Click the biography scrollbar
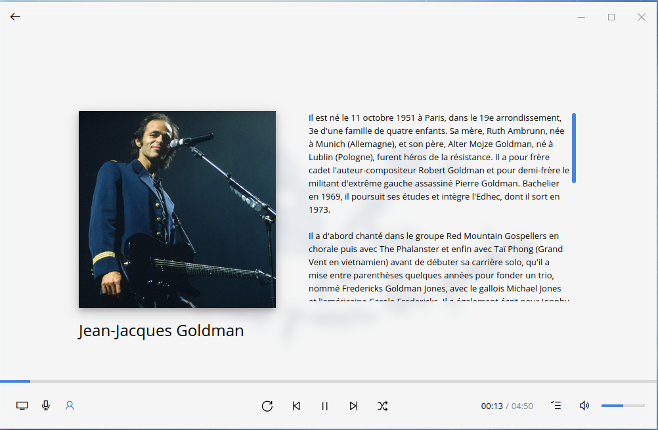Viewport: 658px width, 430px height. pos(574,148)
